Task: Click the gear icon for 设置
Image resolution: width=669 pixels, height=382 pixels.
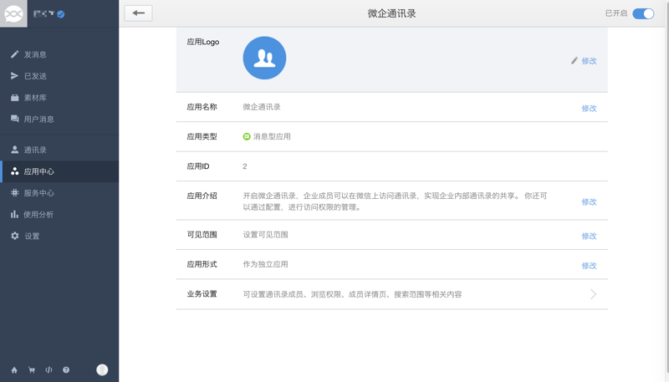Action: point(14,236)
